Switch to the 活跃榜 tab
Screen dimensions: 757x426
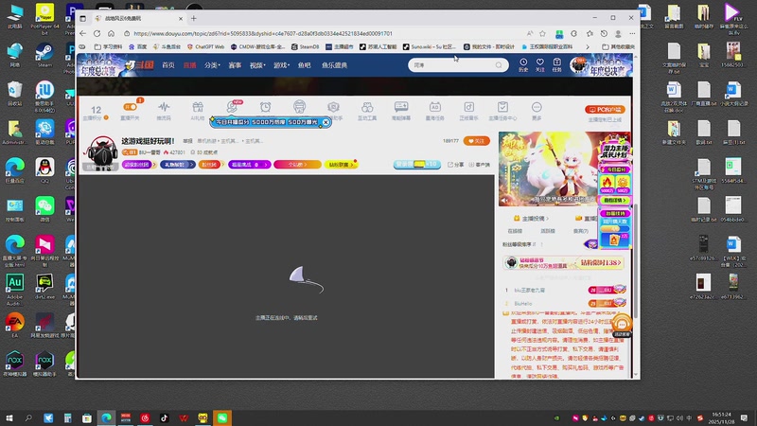548,231
